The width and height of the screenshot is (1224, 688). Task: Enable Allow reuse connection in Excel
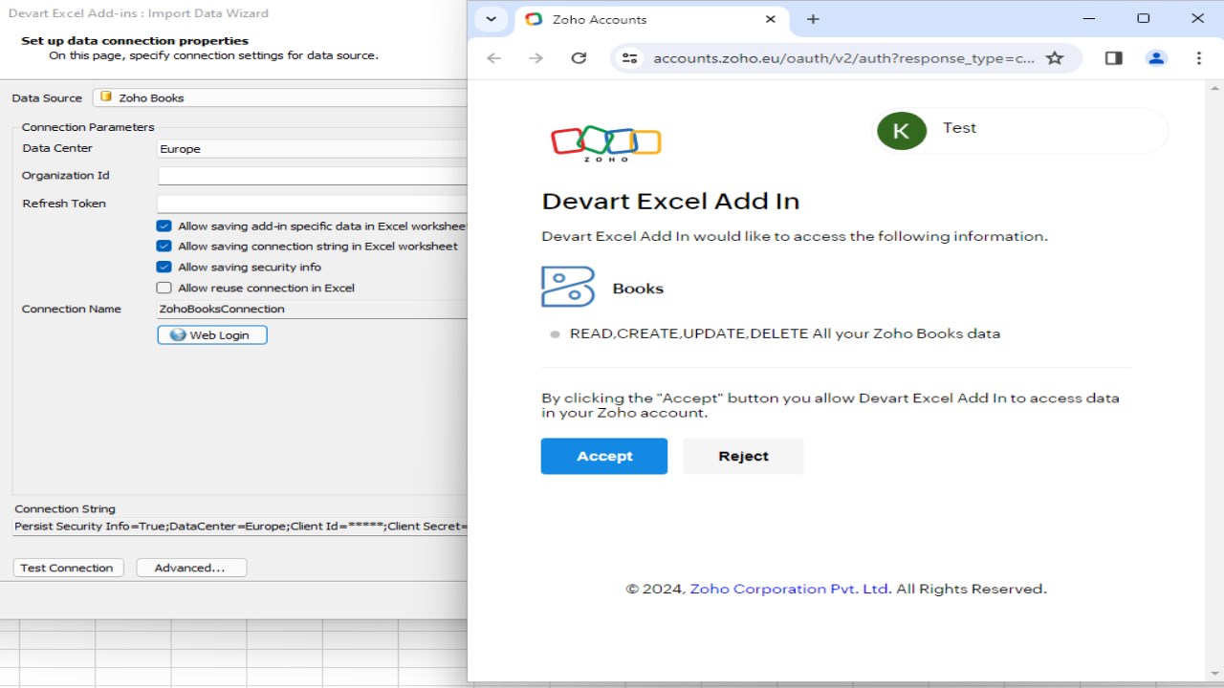[x=164, y=288]
